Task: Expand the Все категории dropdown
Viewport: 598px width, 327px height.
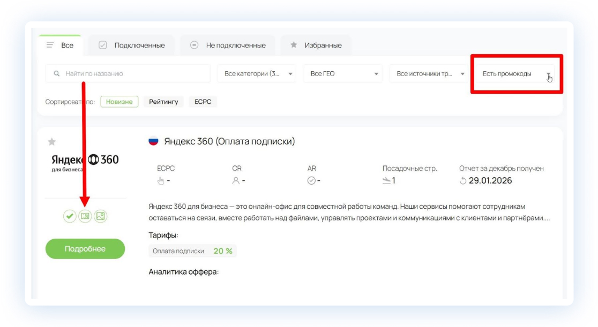Action: click(257, 73)
